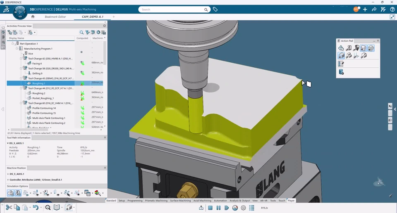Toggle the highlighted stock display icon in Action Pad
The width and height of the screenshot is (397, 213).
click(364, 48)
